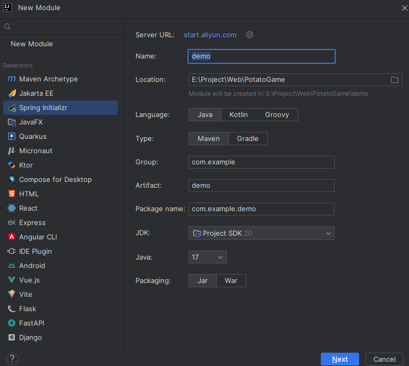Click the HTML5 shield icon
Screen dimensions: 409x366
pyautogui.click(x=12, y=194)
